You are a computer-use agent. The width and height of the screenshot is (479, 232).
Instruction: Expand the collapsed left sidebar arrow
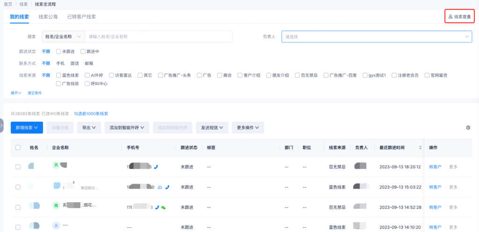(2, 126)
